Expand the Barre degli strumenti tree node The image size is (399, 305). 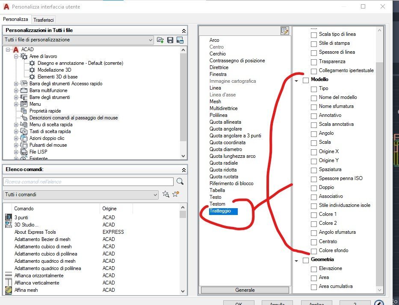pos(16,97)
